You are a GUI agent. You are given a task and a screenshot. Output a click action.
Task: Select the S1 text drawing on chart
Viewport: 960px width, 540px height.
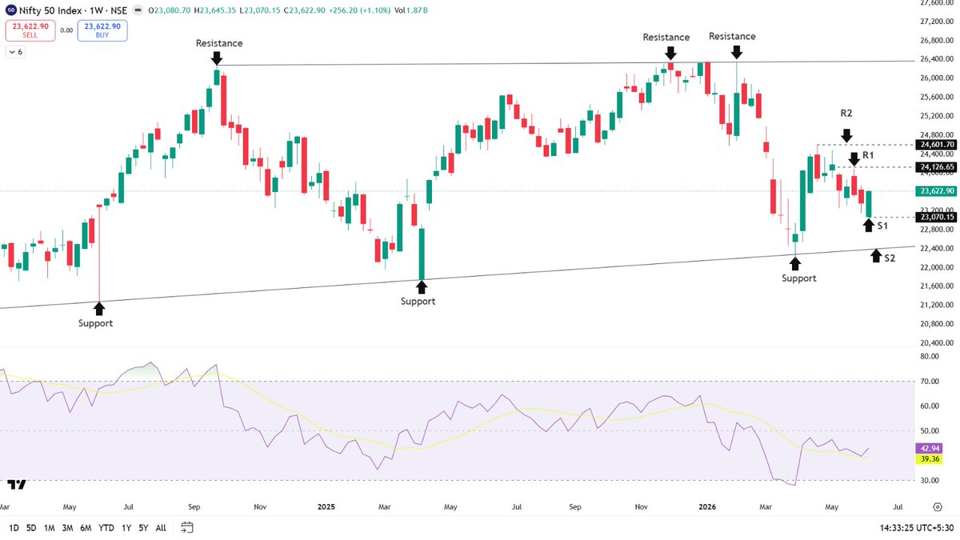pyautogui.click(x=882, y=226)
